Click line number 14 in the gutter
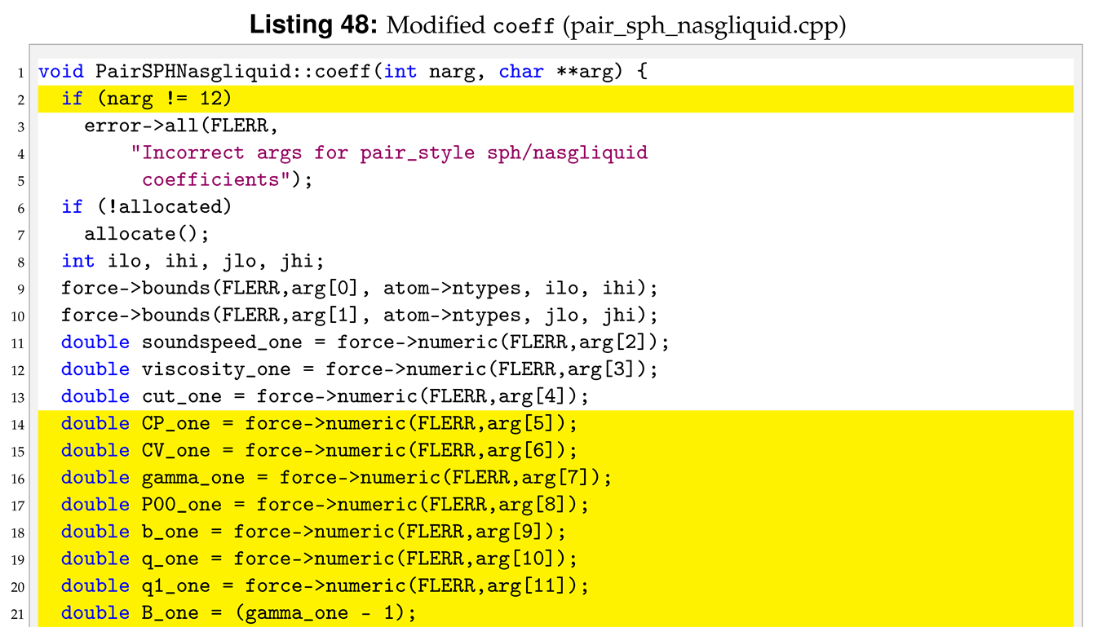 click(19, 424)
